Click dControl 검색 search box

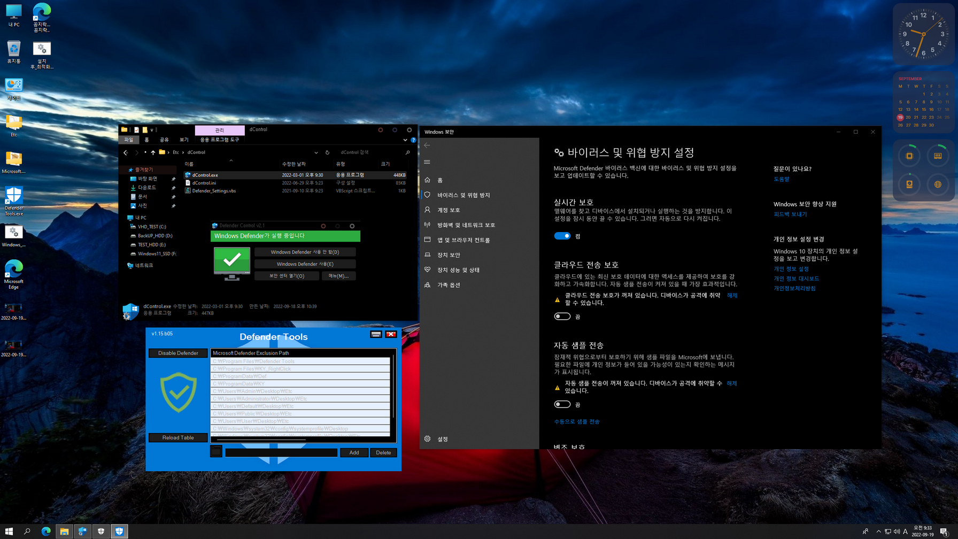(370, 152)
